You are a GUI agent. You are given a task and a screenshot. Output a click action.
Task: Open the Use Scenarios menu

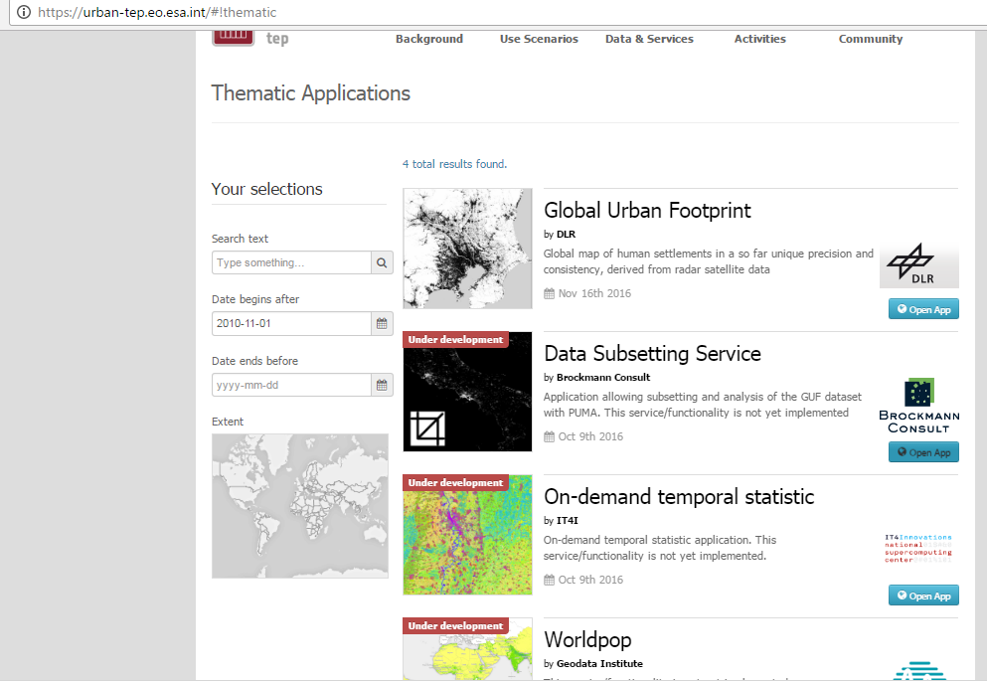click(x=539, y=39)
